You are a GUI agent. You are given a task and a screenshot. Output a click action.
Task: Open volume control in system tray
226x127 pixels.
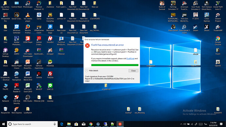click(x=185, y=124)
